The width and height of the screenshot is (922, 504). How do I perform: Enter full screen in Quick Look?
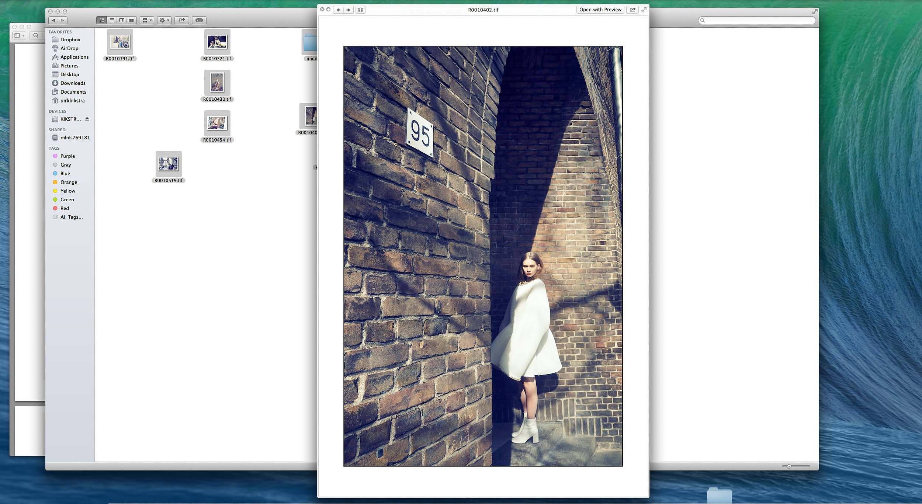click(x=644, y=10)
